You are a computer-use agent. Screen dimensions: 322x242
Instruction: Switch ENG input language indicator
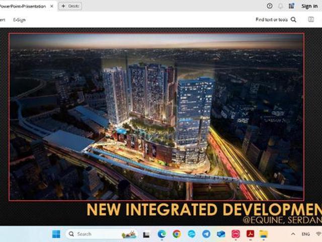(x=306, y=234)
